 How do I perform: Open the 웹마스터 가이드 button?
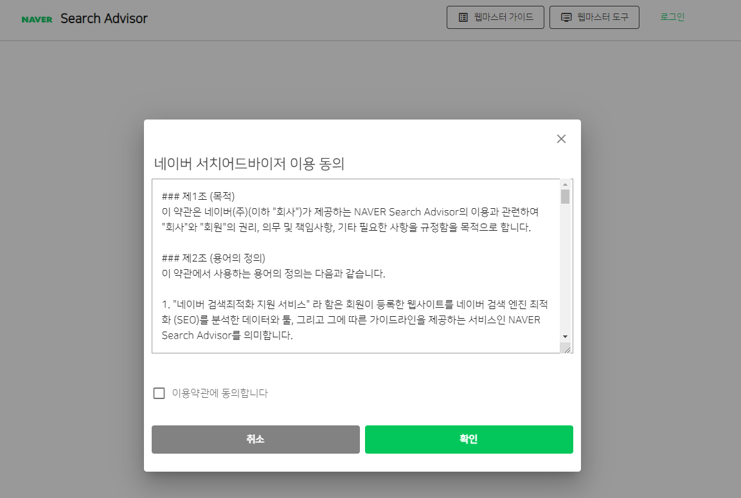click(x=495, y=17)
